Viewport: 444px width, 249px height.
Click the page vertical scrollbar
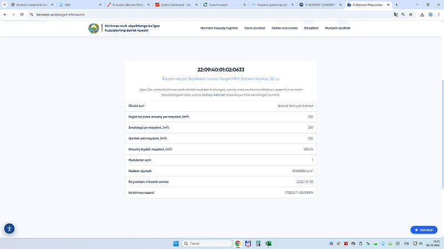coord(442,134)
